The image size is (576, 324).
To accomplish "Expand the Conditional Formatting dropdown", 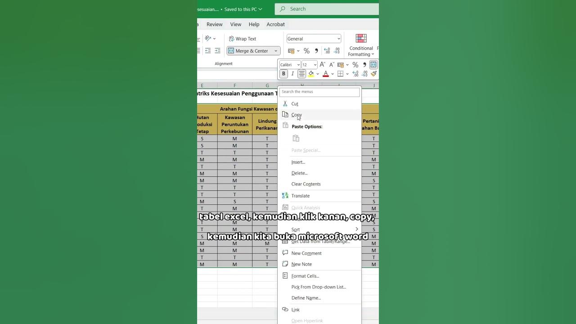I will click(373, 54).
